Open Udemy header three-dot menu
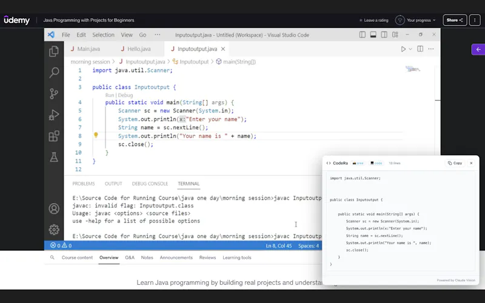The image size is (485, 303). coord(475,20)
